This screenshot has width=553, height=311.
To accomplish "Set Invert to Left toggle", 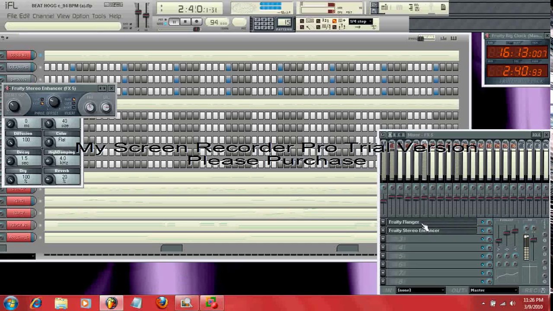I will click(74, 104).
